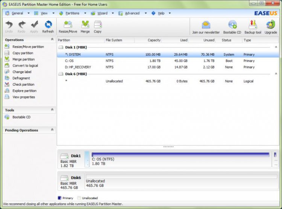Expand the Wizard dropdown arrow
The height and width of the screenshot is (209, 282).
[x=113, y=13]
